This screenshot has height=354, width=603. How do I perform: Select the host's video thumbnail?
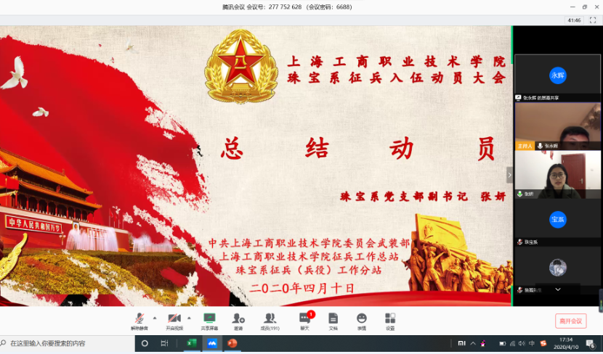(x=557, y=125)
